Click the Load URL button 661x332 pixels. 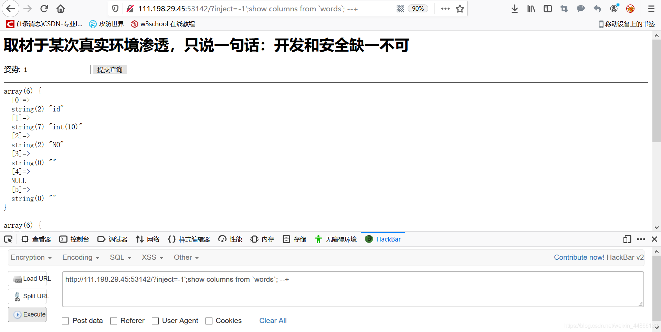tap(27, 279)
